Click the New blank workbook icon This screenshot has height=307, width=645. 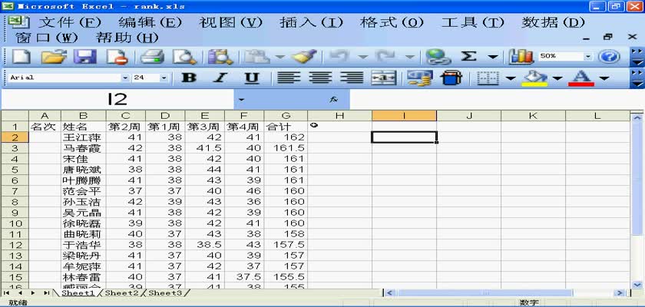coord(20,56)
